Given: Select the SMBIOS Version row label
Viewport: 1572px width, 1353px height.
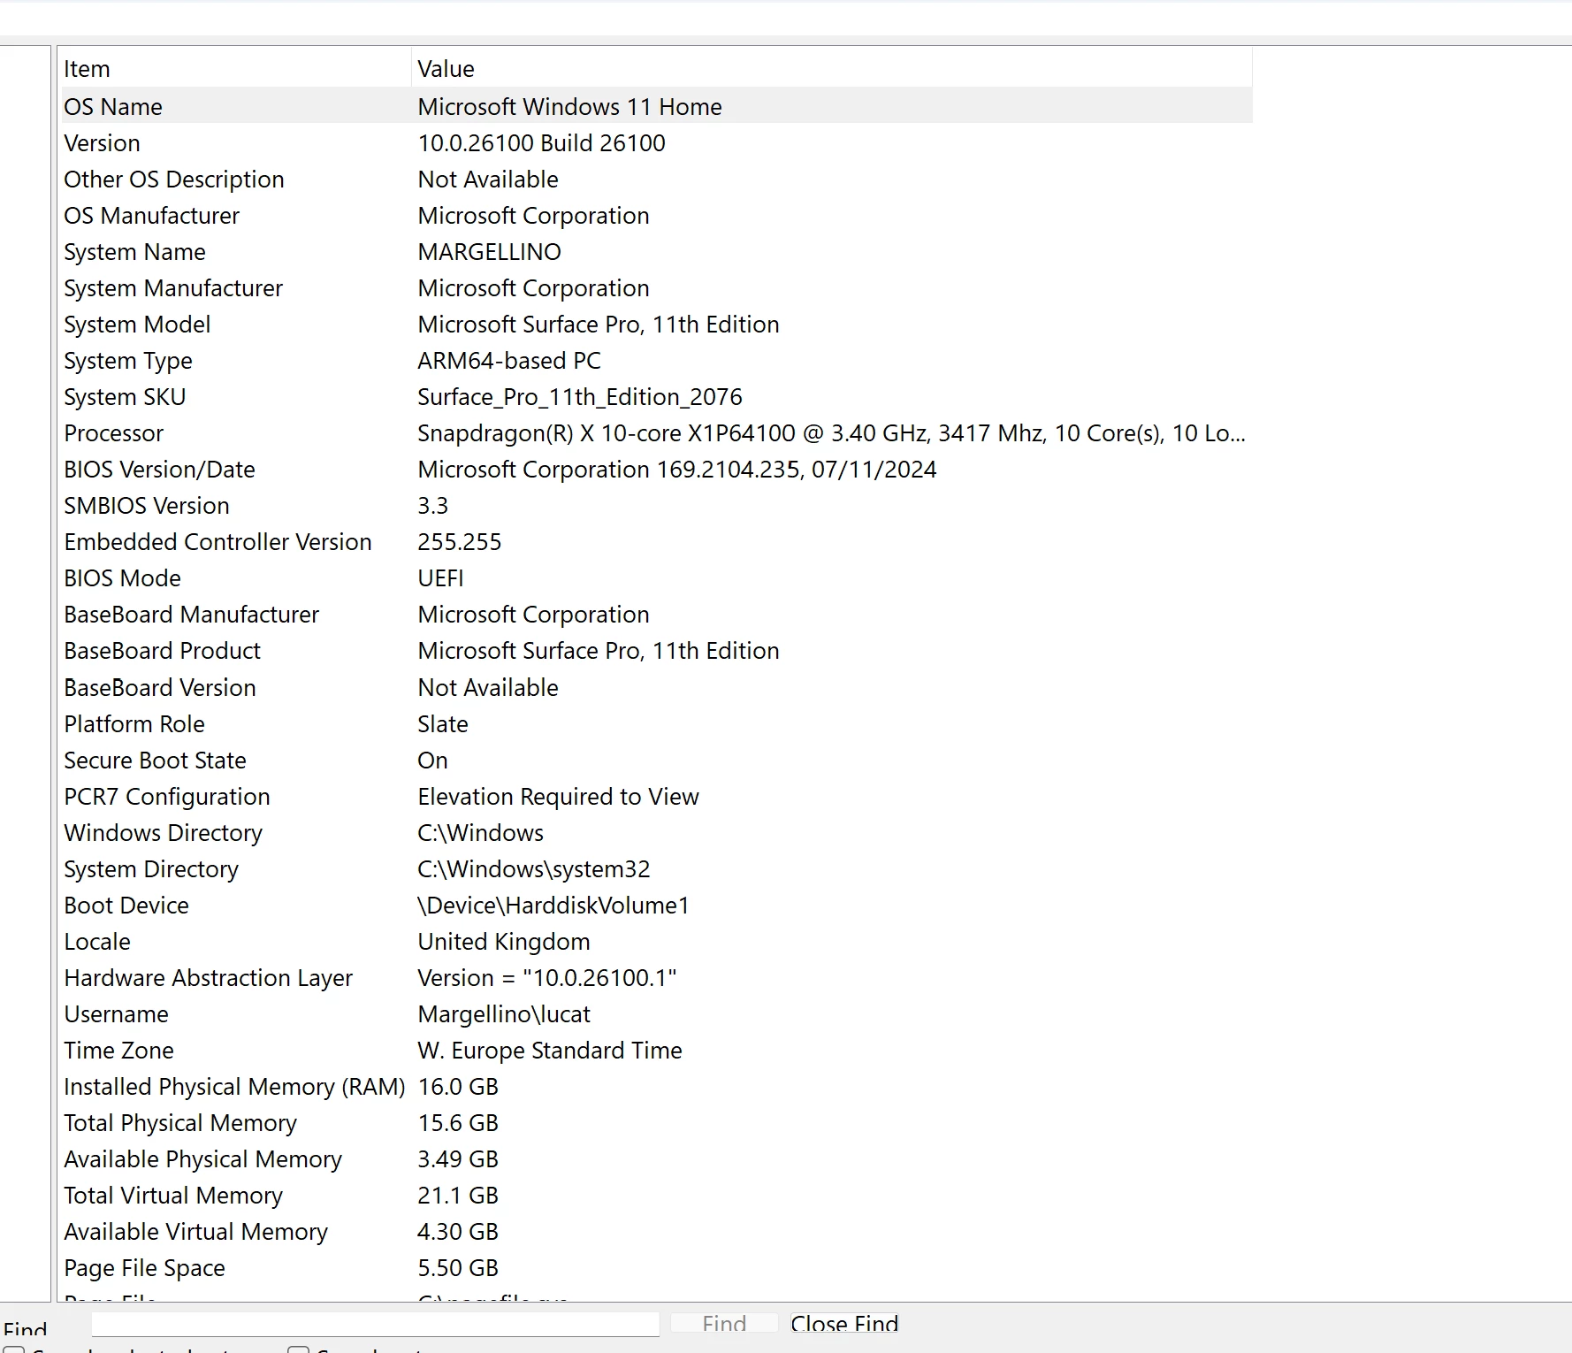Looking at the screenshot, I should (147, 506).
